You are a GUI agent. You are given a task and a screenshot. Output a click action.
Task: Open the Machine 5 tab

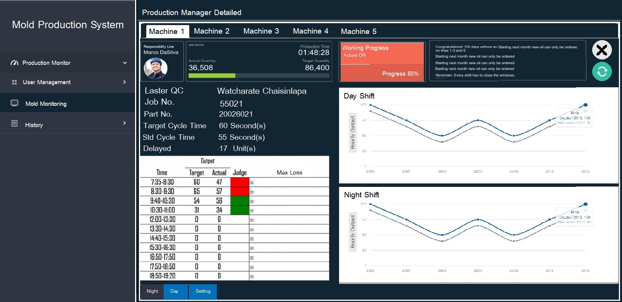[x=358, y=31]
